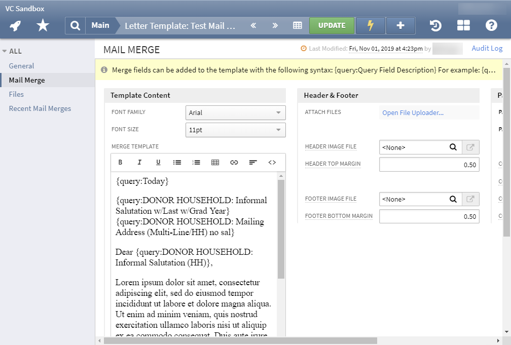
Task: Select Recent Mail Merges in the sidebar
Action: 40,108
